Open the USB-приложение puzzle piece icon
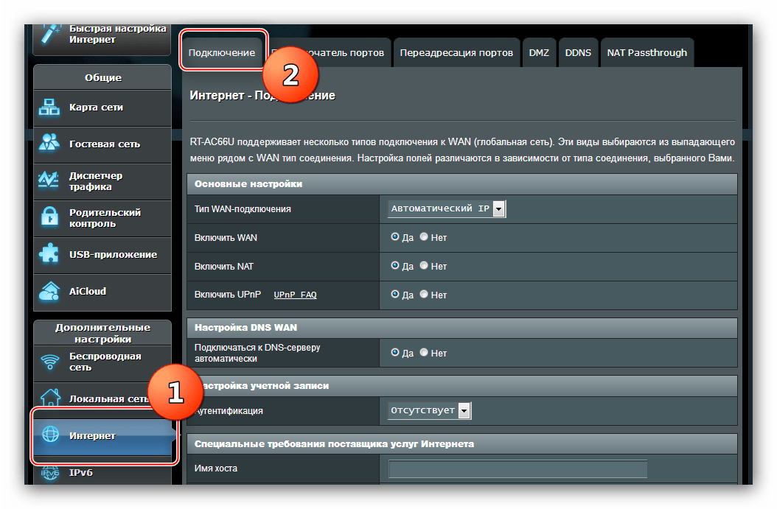 [49, 253]
